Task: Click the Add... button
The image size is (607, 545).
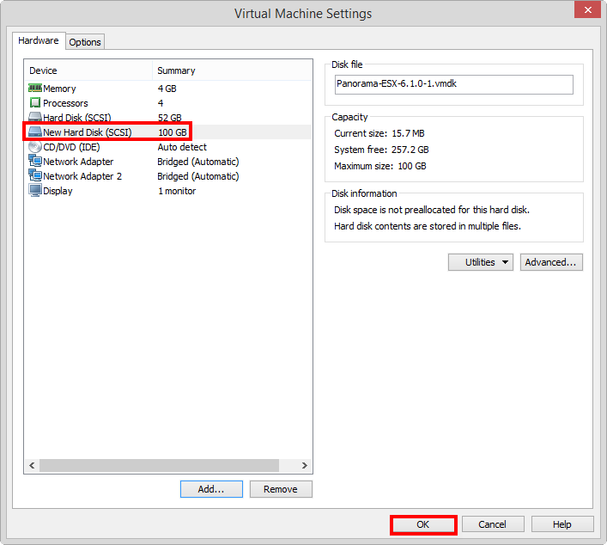Action: tap(210, 489)
